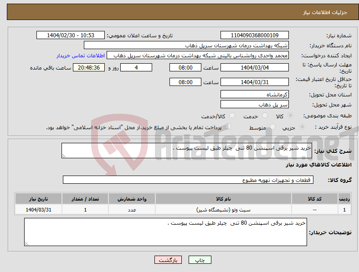Click the item code cell showing --
The width and height of the screenshot is (359, 272).
click(x=315, y=210)
